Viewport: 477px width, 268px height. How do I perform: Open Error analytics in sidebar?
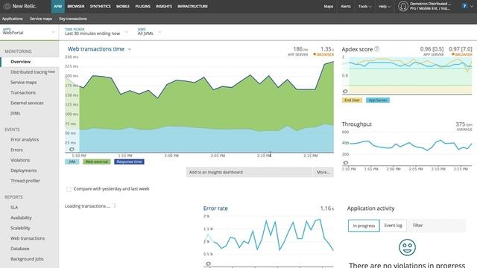tap(25, 140)
